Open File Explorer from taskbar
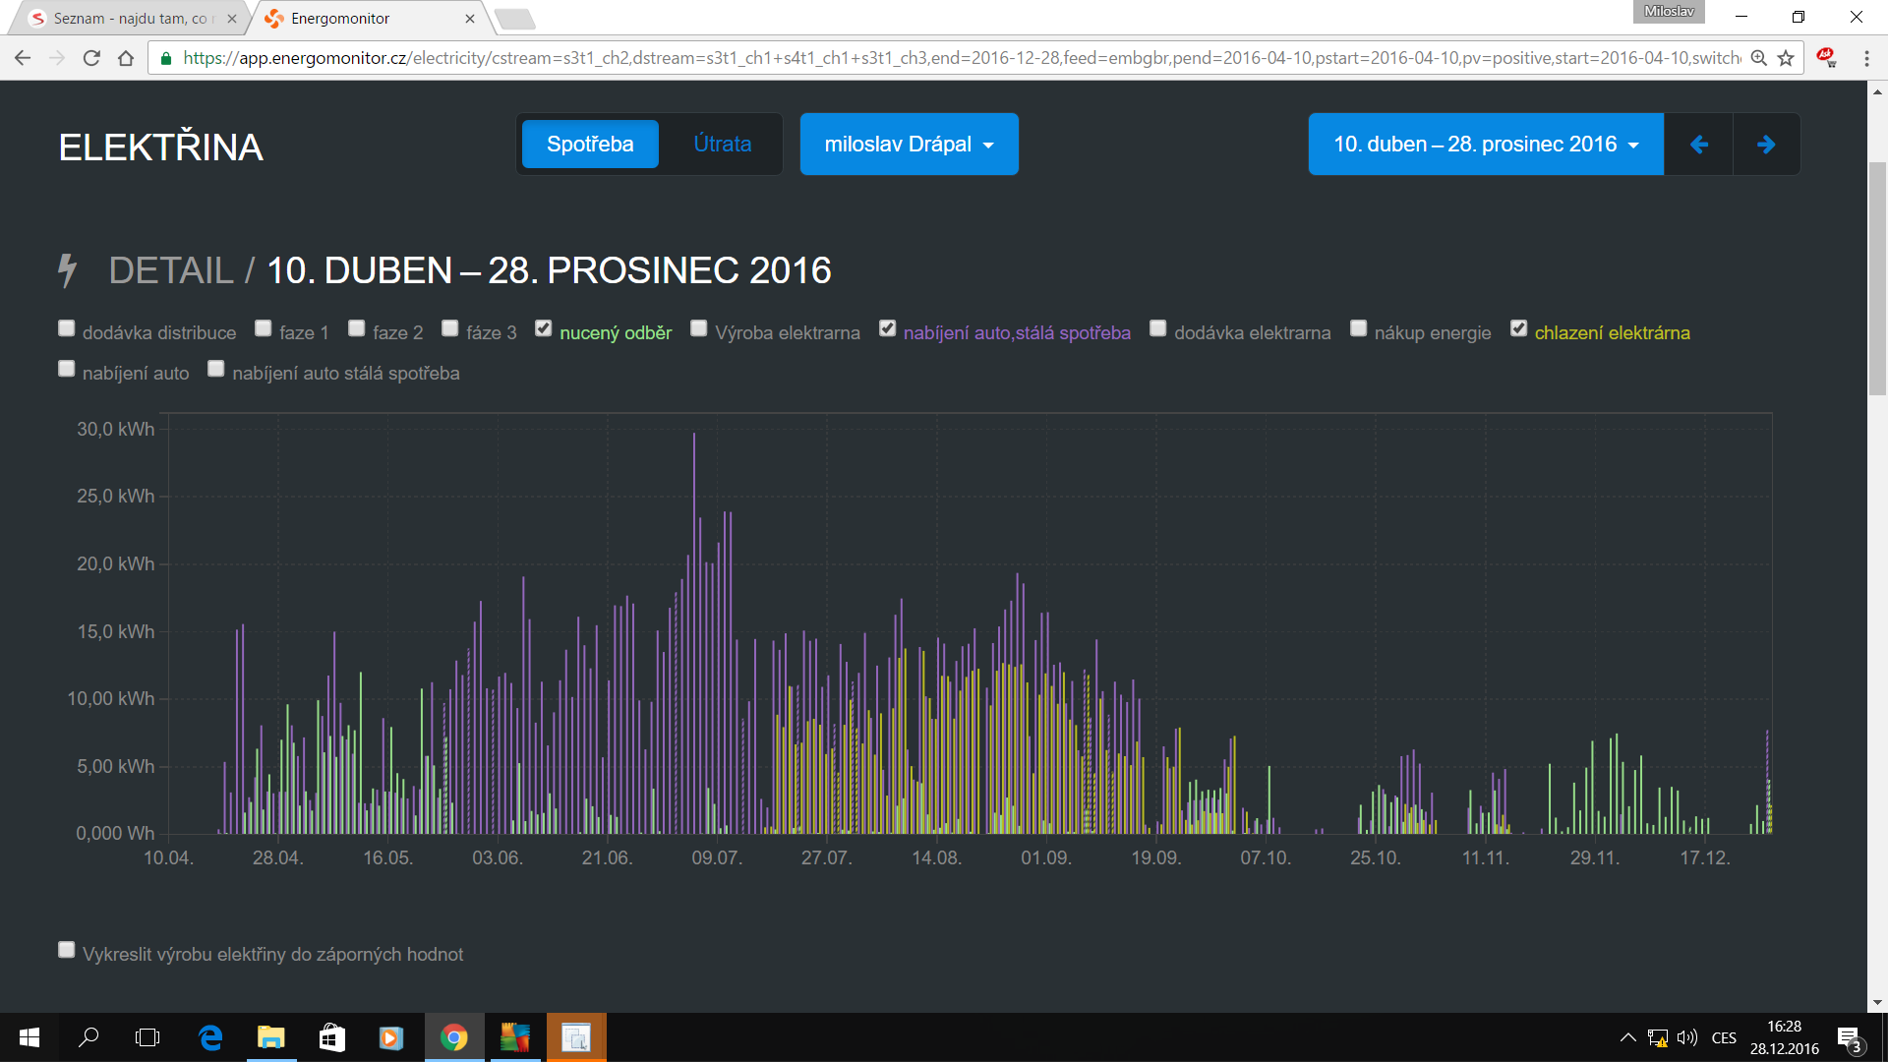Image resolution: width=1888 pixels, height=1062 pixels. click(270, 1037)
